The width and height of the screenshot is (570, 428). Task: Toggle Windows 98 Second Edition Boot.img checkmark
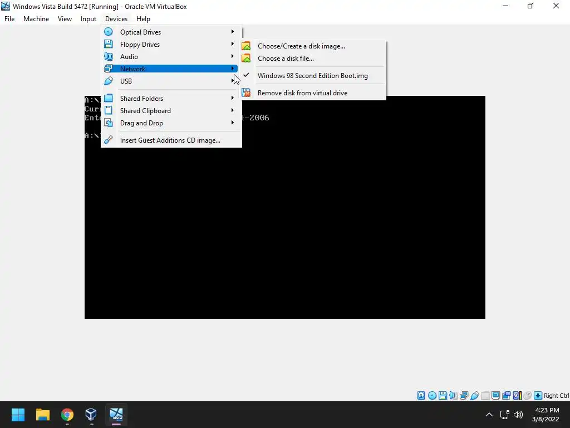[246, 75]
